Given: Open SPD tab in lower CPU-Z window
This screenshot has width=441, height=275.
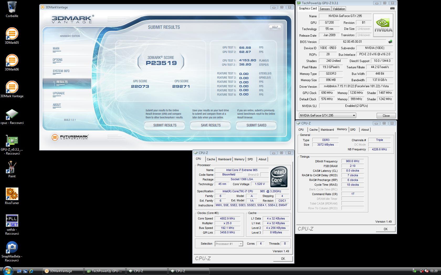Looking at the screenshot, I should [250, 159].
